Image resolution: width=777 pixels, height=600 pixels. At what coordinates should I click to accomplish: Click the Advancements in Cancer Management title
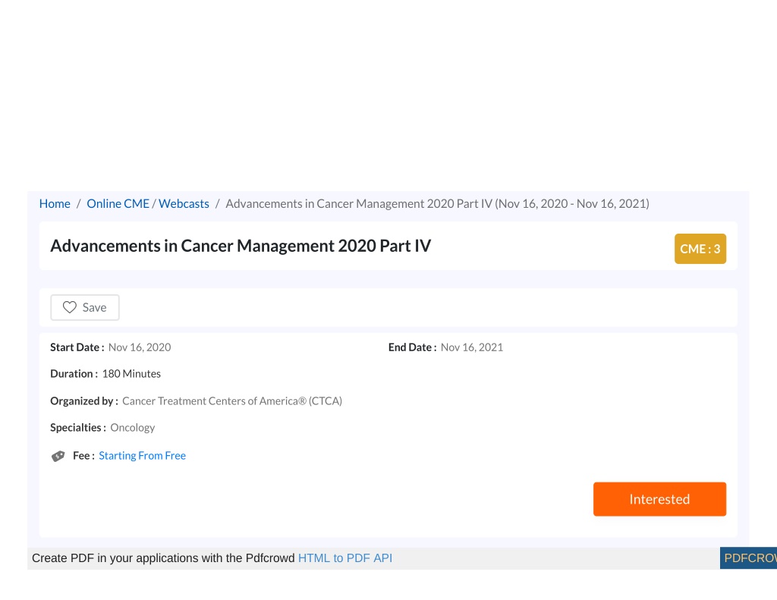click(x=241, y=246)
